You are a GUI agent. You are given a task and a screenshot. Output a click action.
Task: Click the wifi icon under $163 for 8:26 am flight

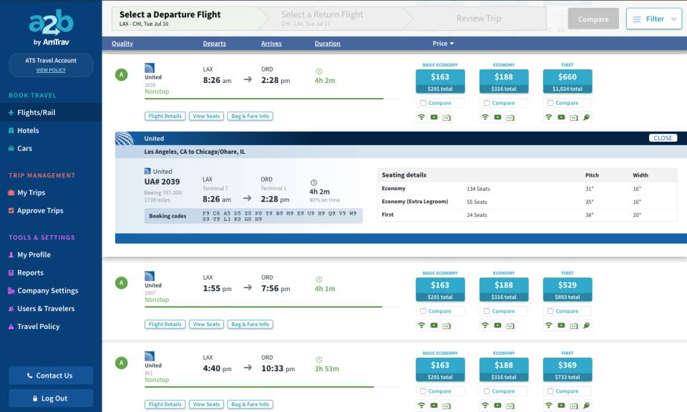[x=421, y=117]
